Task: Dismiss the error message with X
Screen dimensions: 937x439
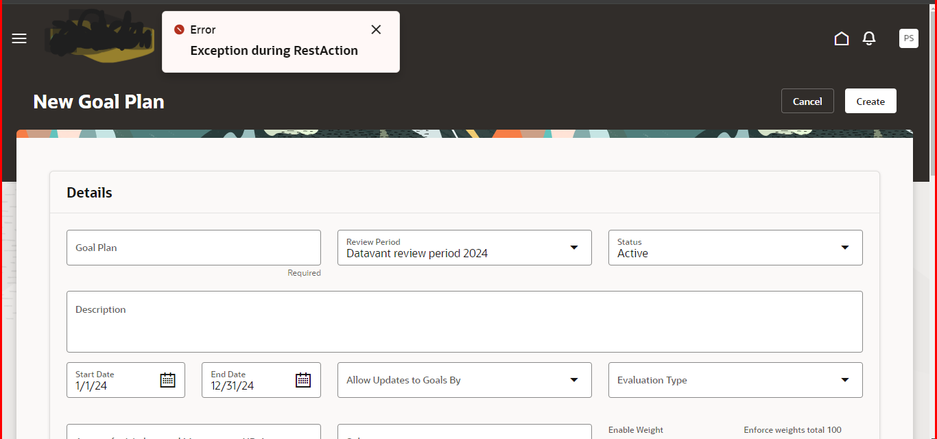Action: tap(376, 29)
